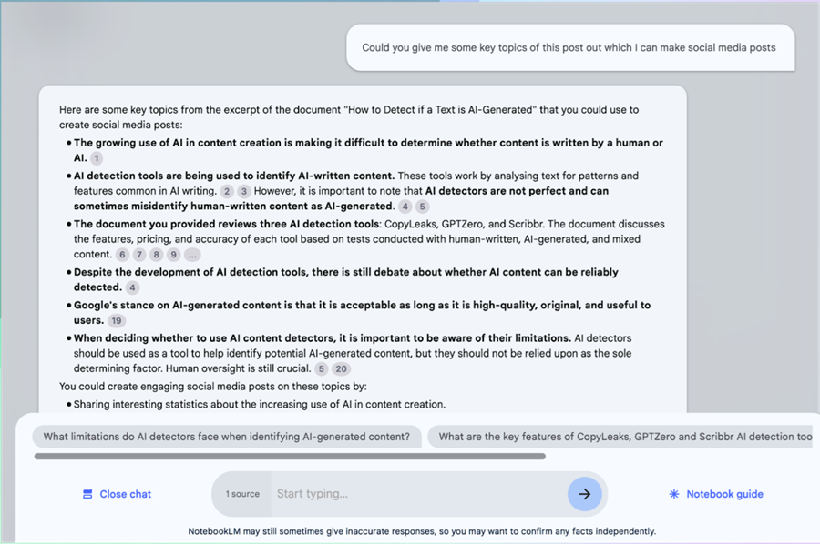Screen dimensions: 820x544
Task: Open the Notebook guide
Action: (x=716, y=494)
